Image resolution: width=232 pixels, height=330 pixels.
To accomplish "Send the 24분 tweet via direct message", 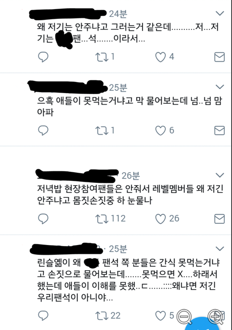I will click(219, 57).
